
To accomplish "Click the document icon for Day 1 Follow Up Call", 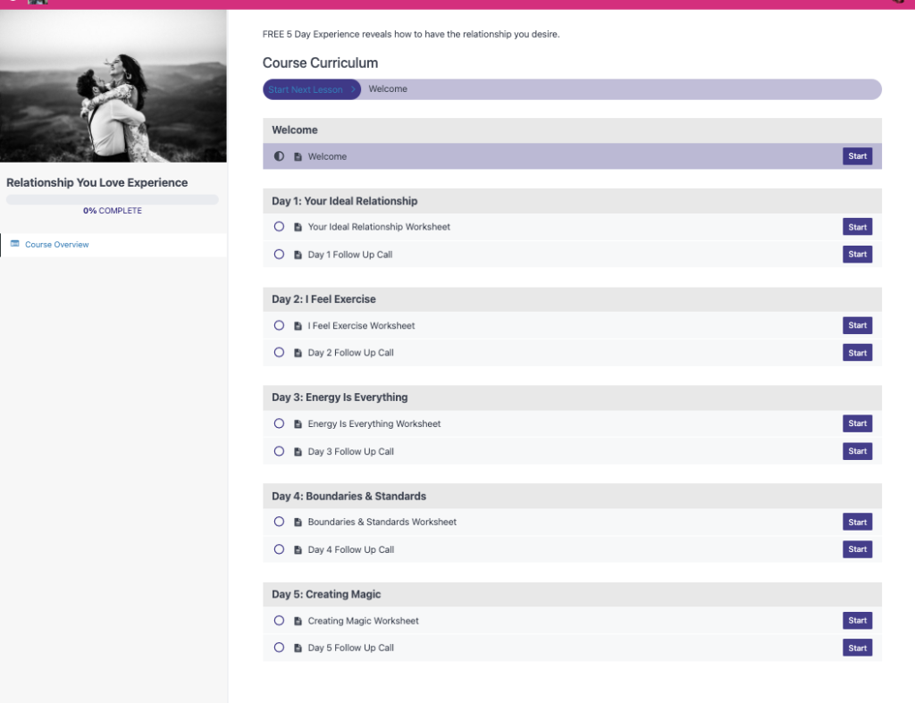I will pos(298,255).
